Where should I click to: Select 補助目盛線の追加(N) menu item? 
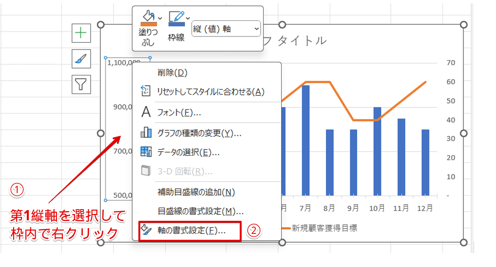(196, 192)
